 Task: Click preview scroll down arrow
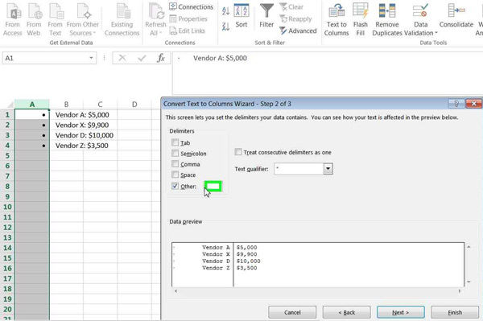469,282
